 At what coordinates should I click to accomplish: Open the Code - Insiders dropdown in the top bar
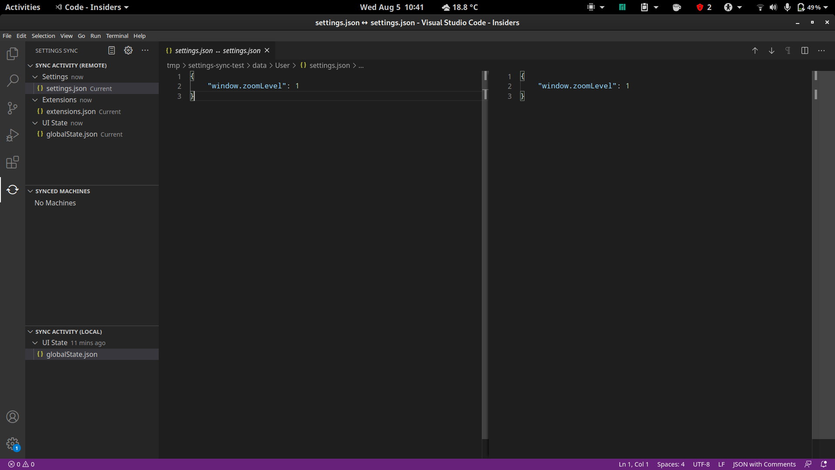(92, 7)
